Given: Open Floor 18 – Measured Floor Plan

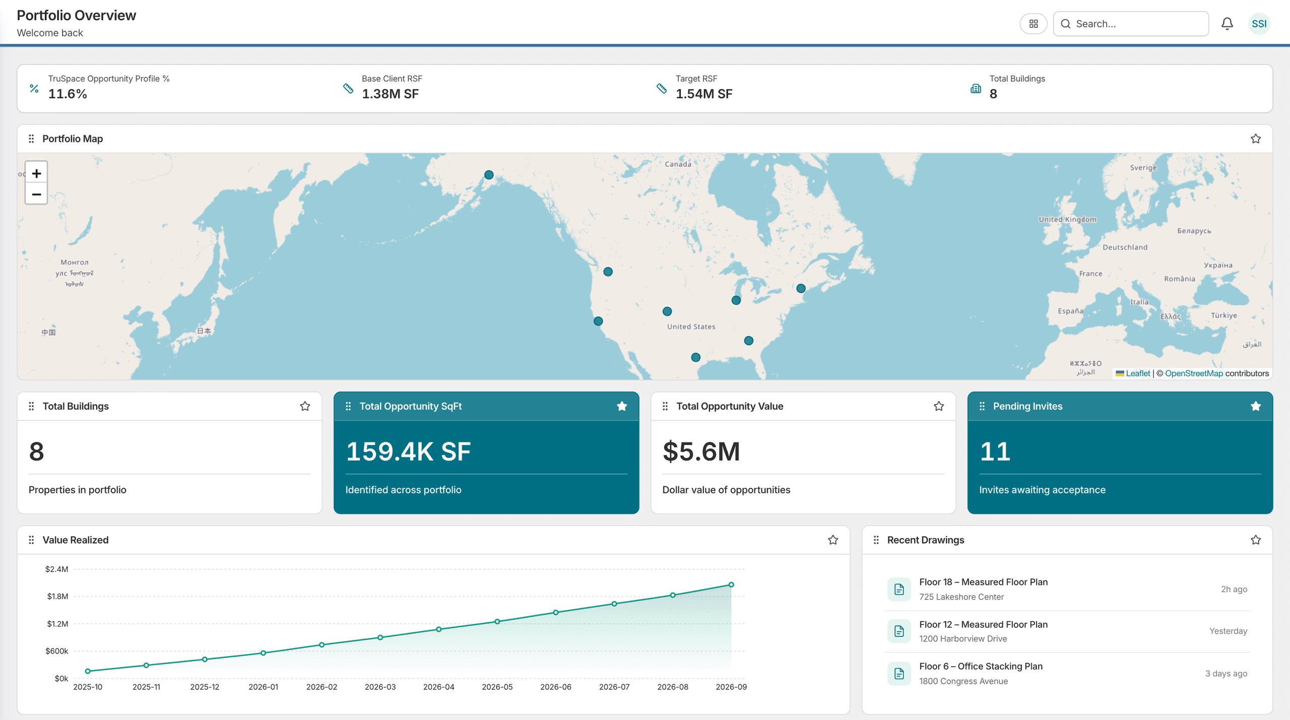Looking at the screenshot, I should tap(983, 582).
